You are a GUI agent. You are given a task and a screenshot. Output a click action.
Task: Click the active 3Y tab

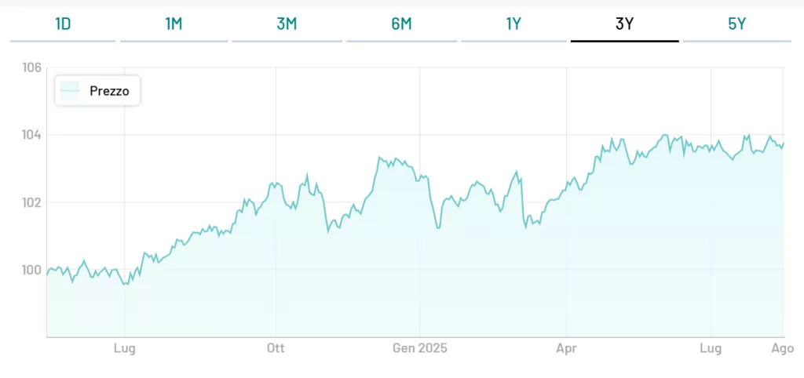[x=624, y=24]
